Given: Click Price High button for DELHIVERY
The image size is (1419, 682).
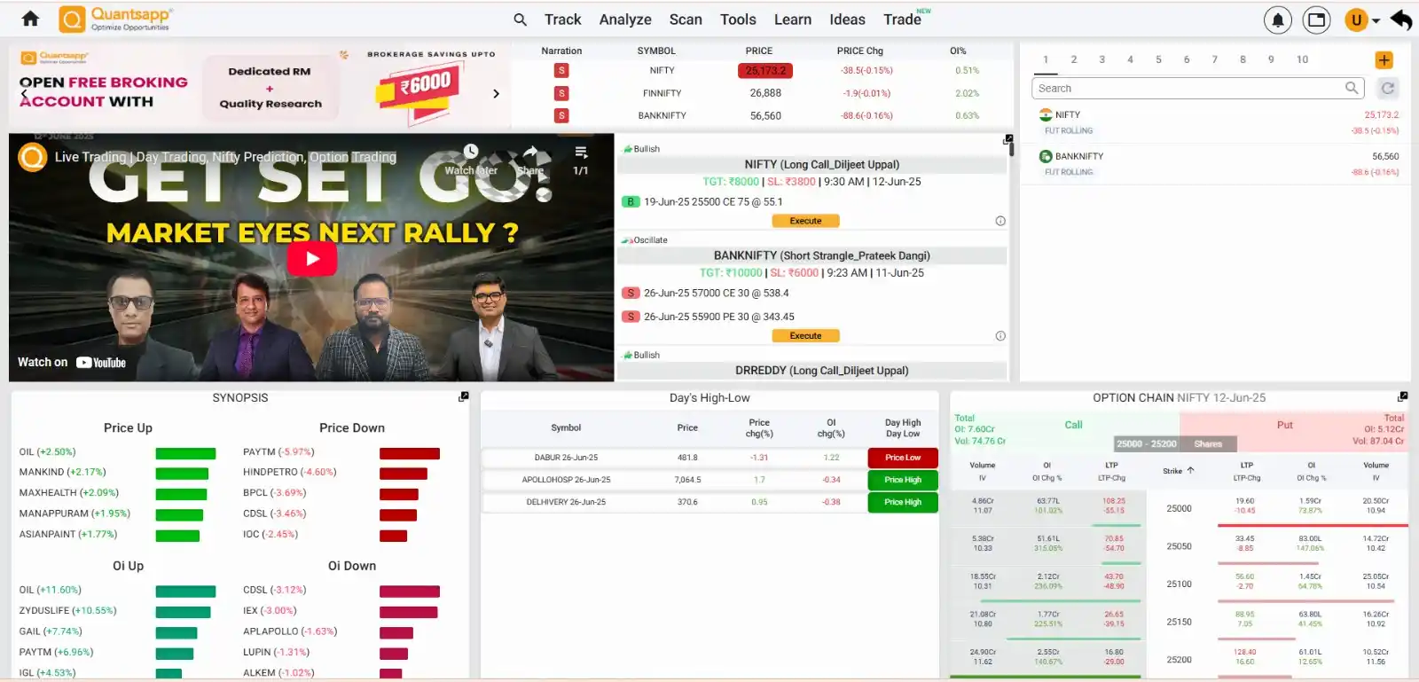Looking at the screenshot, I should tap(902, 502).
